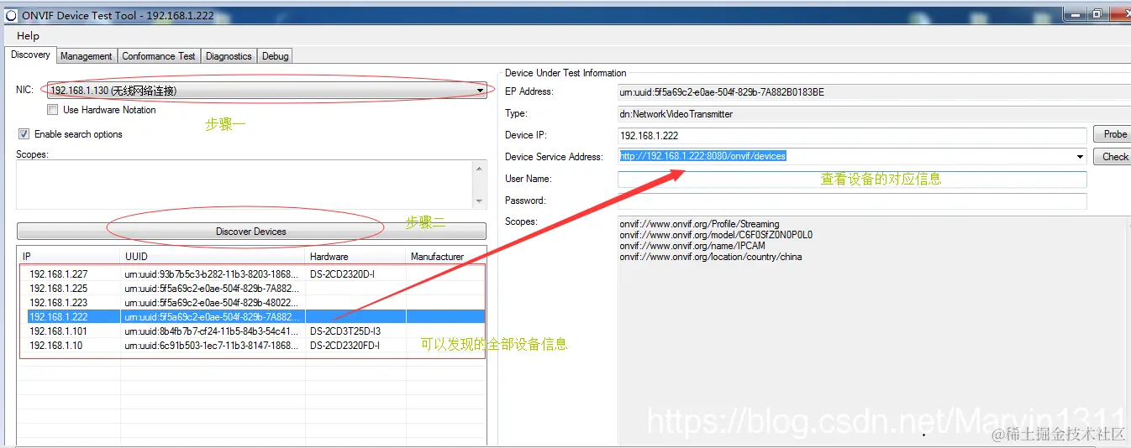Screen dimensions: 1131x448
Task: Click hardware cell DS-2CD3T25D-I3
Action: [345, 331]
